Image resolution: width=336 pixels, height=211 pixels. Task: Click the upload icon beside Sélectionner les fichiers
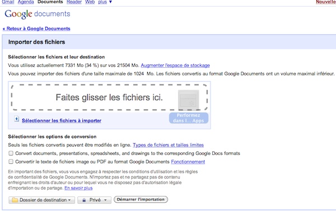tap(16, 119)
